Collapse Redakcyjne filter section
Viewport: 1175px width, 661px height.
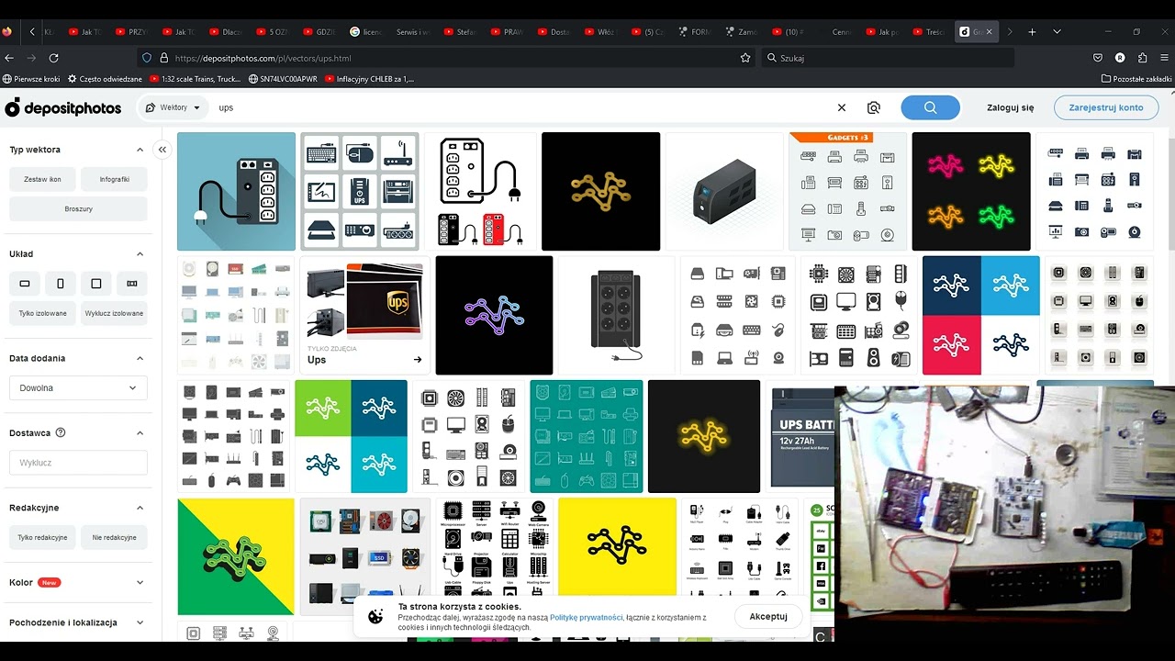(140, 508)
